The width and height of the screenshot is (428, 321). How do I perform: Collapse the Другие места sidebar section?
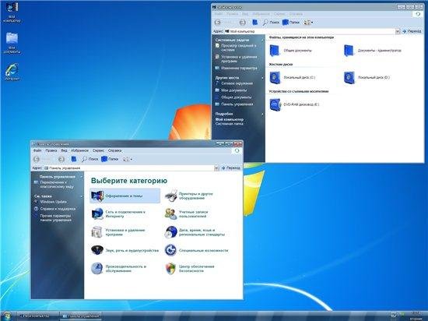(262, 78)
